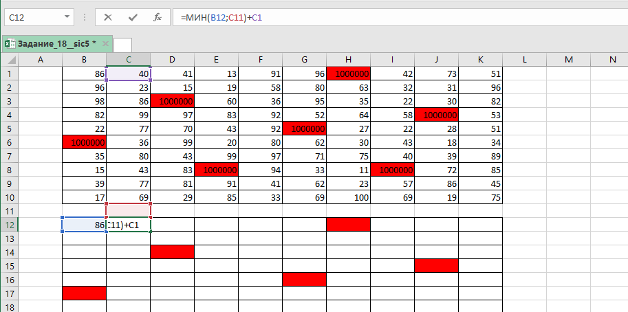Expand the Name Box dropdown arrow

(67, 17)
